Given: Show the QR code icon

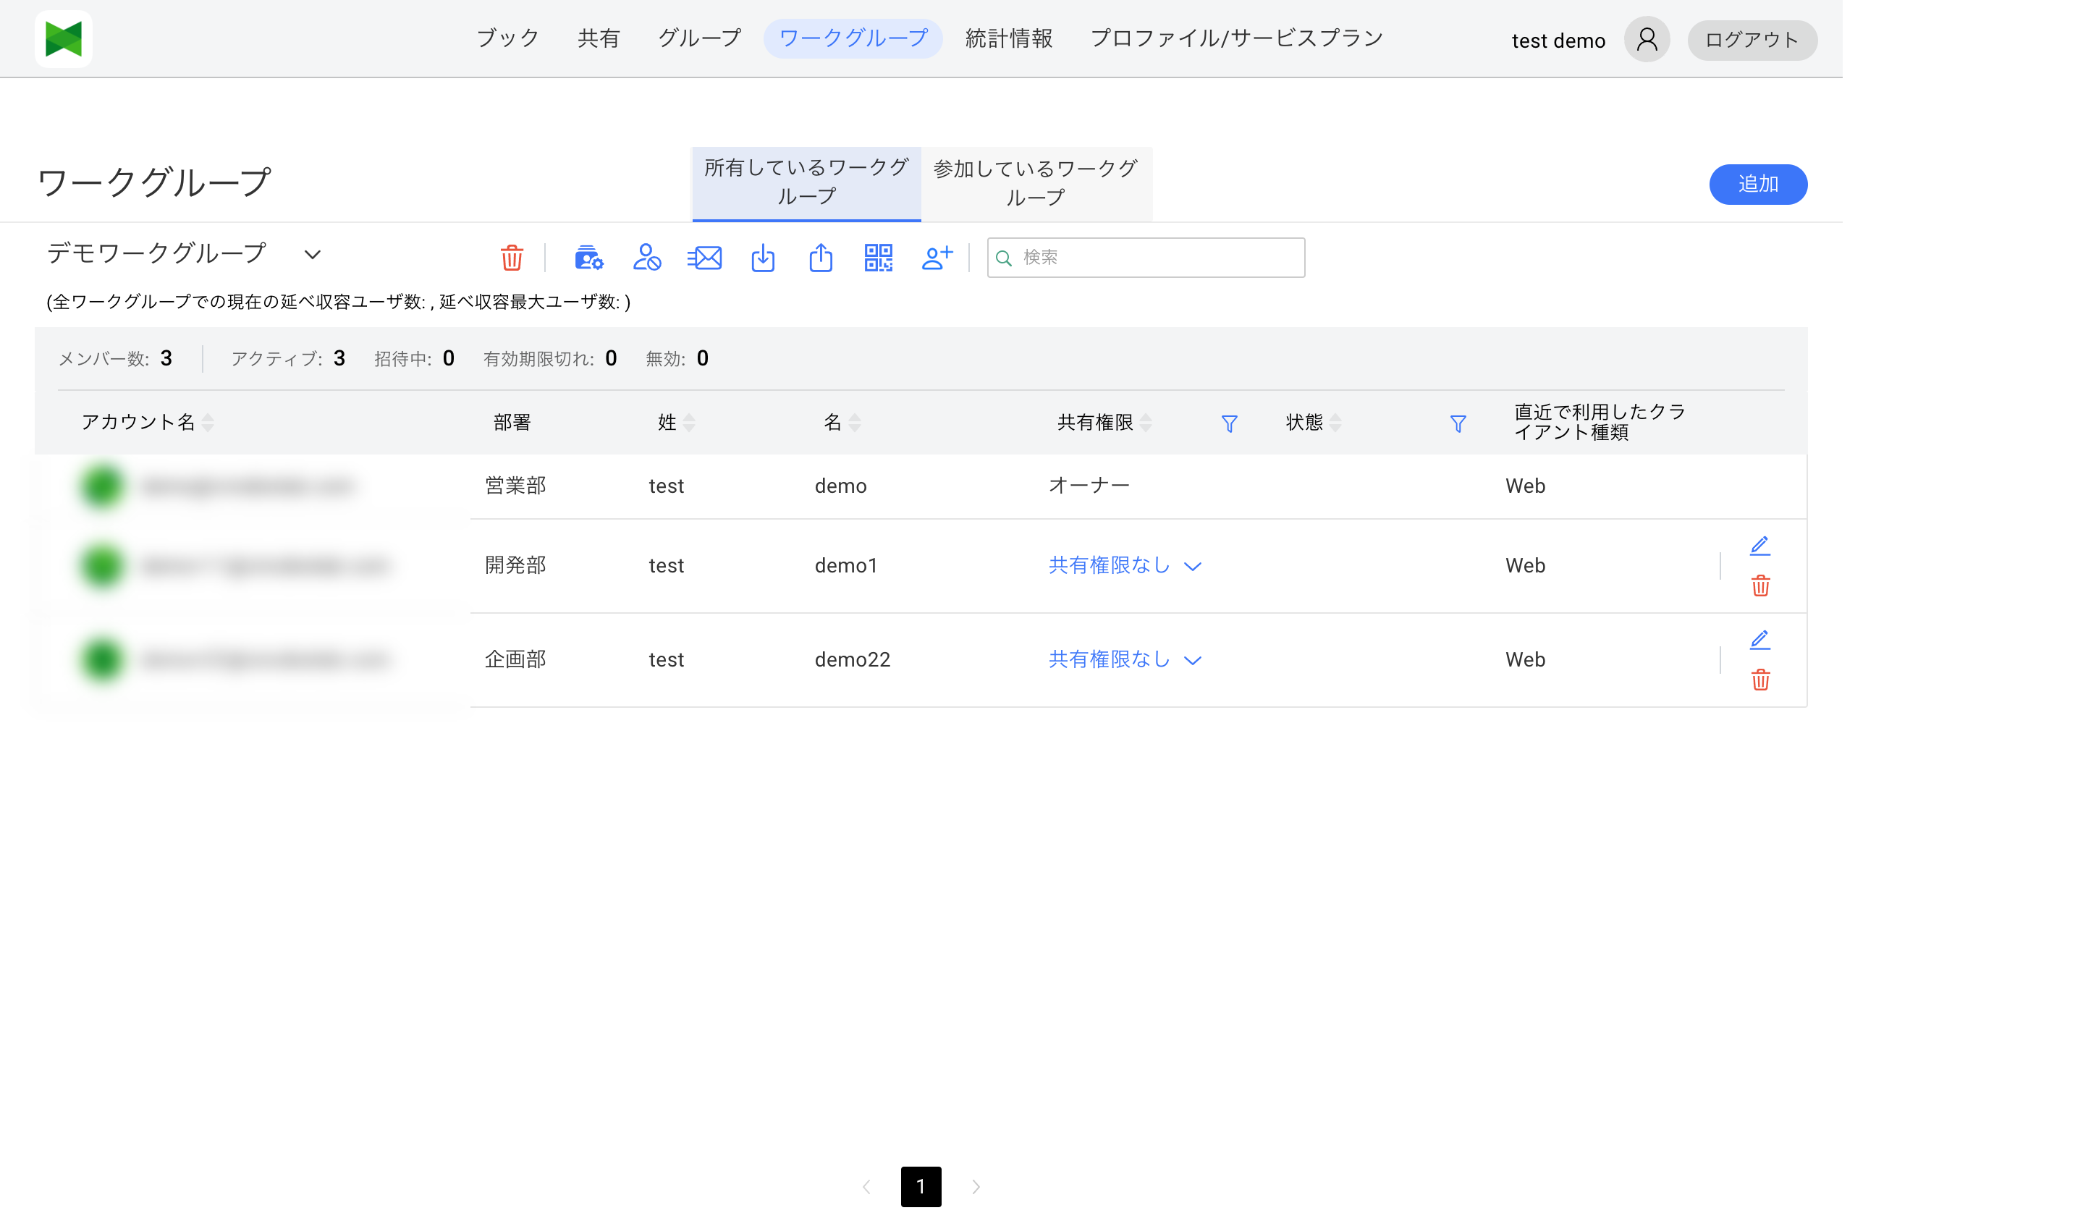Looking at the screenshot, I should click(x=879, y=258).
